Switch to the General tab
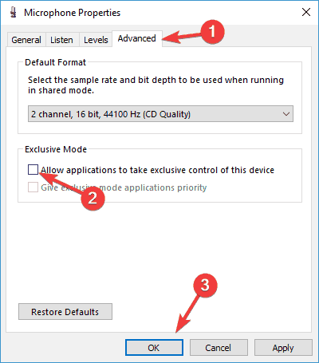The height and width of the screenshot is (363, 319). [x=26, y=40]
